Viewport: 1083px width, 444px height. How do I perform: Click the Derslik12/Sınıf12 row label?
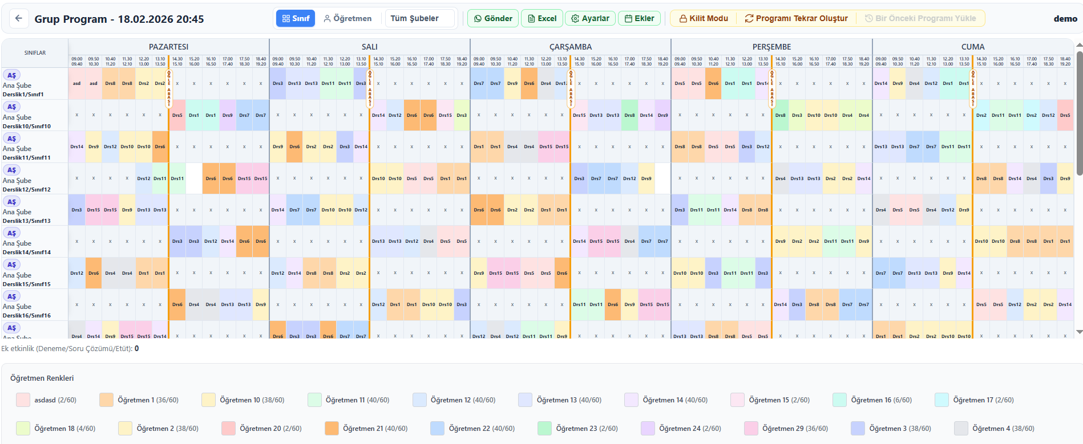(x=27, y=189)
